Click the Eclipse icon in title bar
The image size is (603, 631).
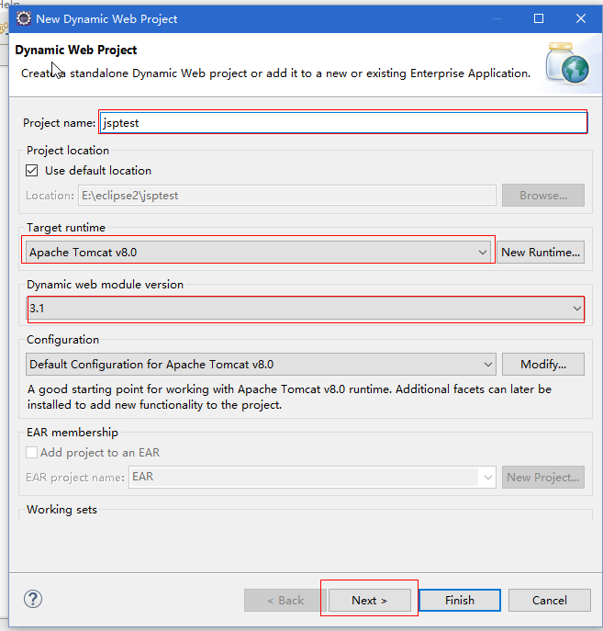click(x=23, y=18)
